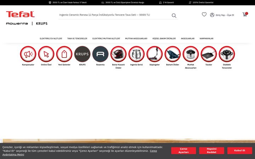The width and height of the screenshot is (255, 159).
Task: Click Kampanyalar label under megaphone icon
Action: (28, 65)
